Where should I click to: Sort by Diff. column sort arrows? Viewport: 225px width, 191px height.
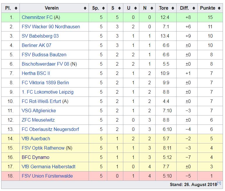click(x=194, y=8)
